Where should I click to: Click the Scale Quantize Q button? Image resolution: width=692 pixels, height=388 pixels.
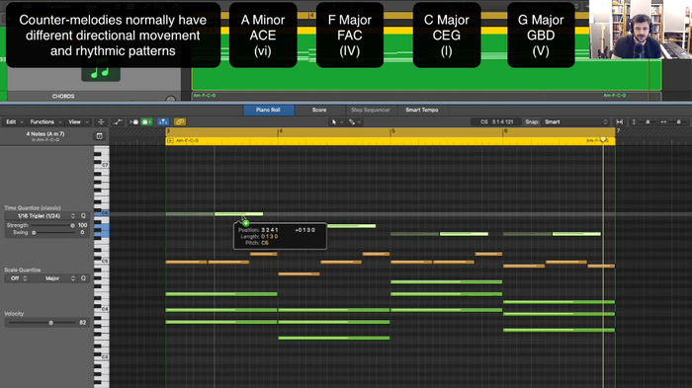point(83,278)
